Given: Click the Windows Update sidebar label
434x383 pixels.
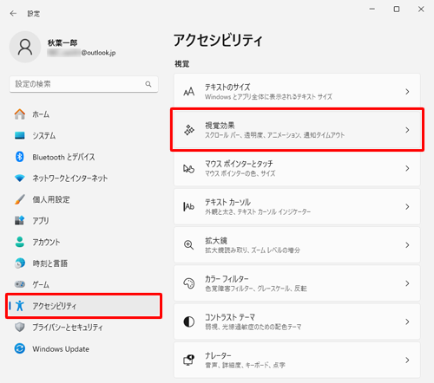Looking at the screenshot, I should click(61, 349).
